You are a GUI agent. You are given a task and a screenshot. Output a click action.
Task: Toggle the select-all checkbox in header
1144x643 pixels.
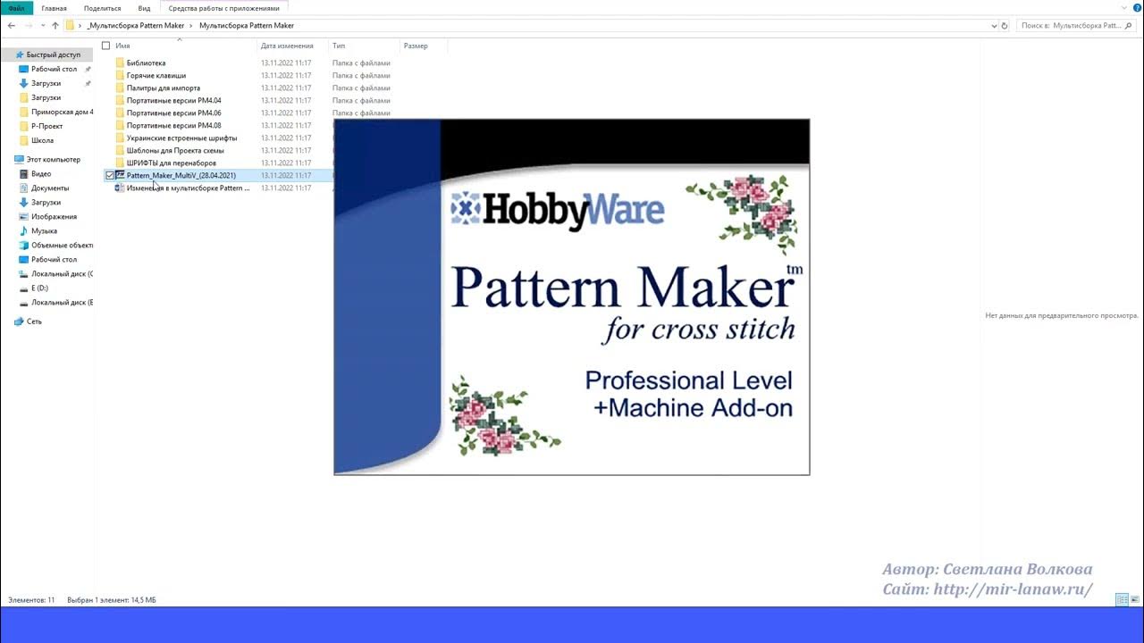[x=105, y=46]
